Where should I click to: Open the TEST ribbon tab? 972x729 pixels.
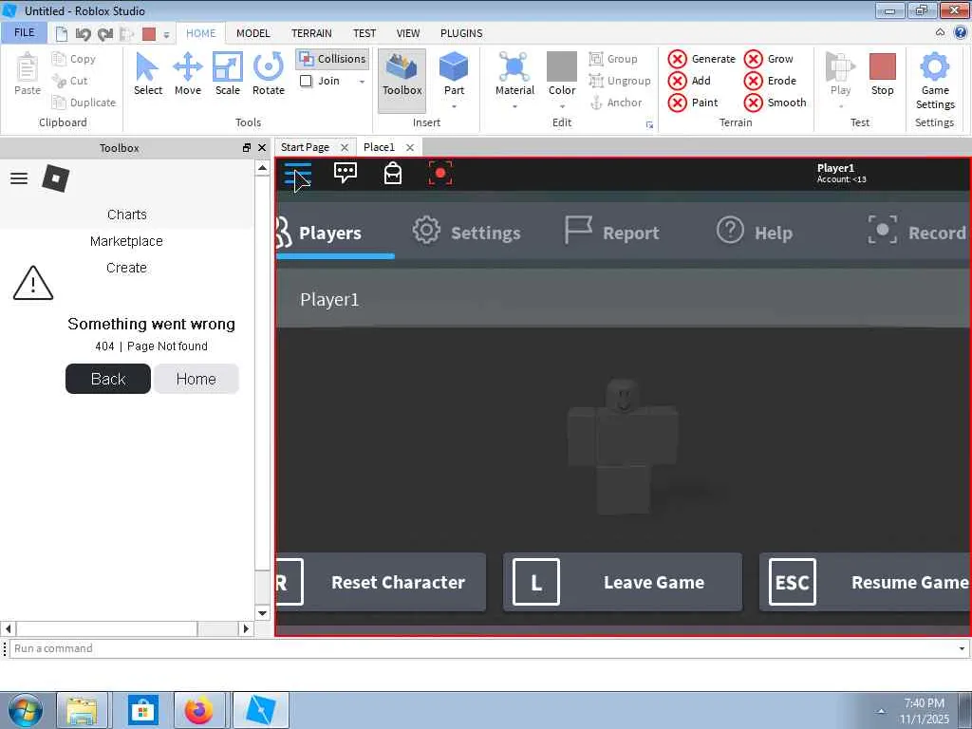(364, 33)
